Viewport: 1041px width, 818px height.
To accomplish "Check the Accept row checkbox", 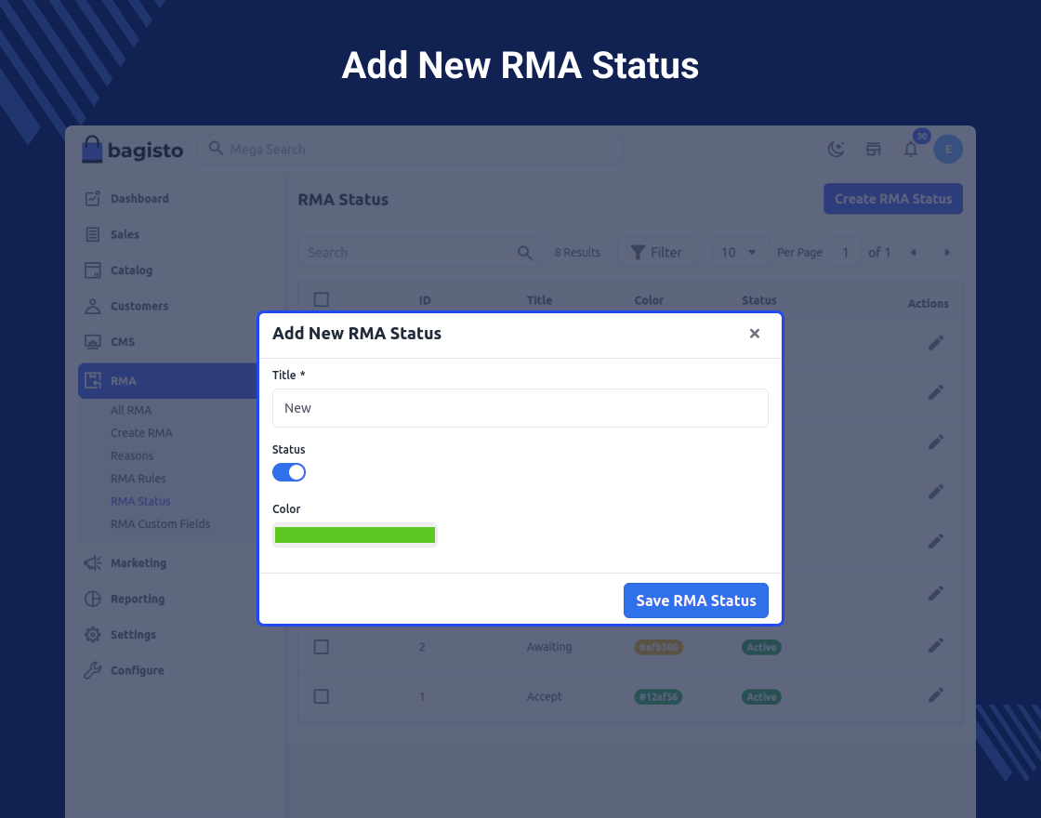I will tap(322, 696).
